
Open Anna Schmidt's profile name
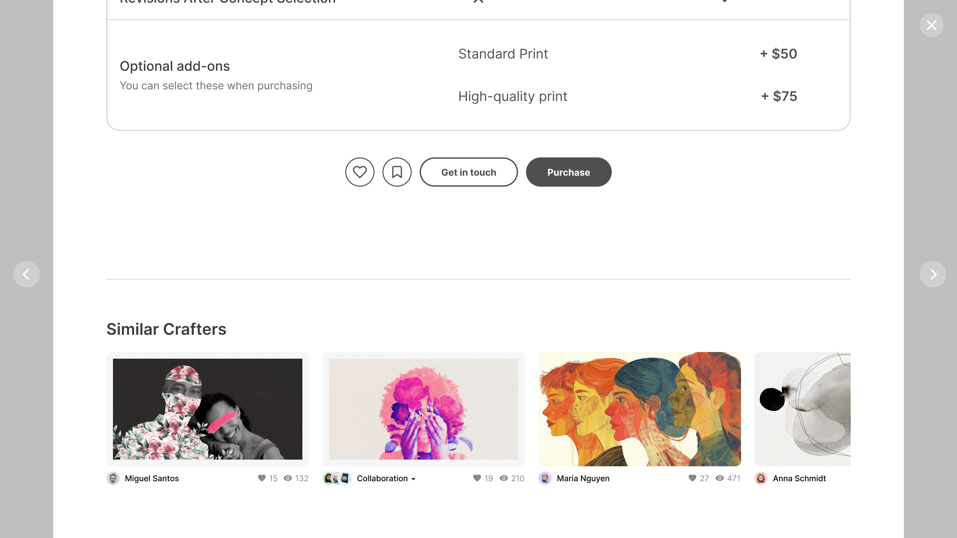coord(799,478)
